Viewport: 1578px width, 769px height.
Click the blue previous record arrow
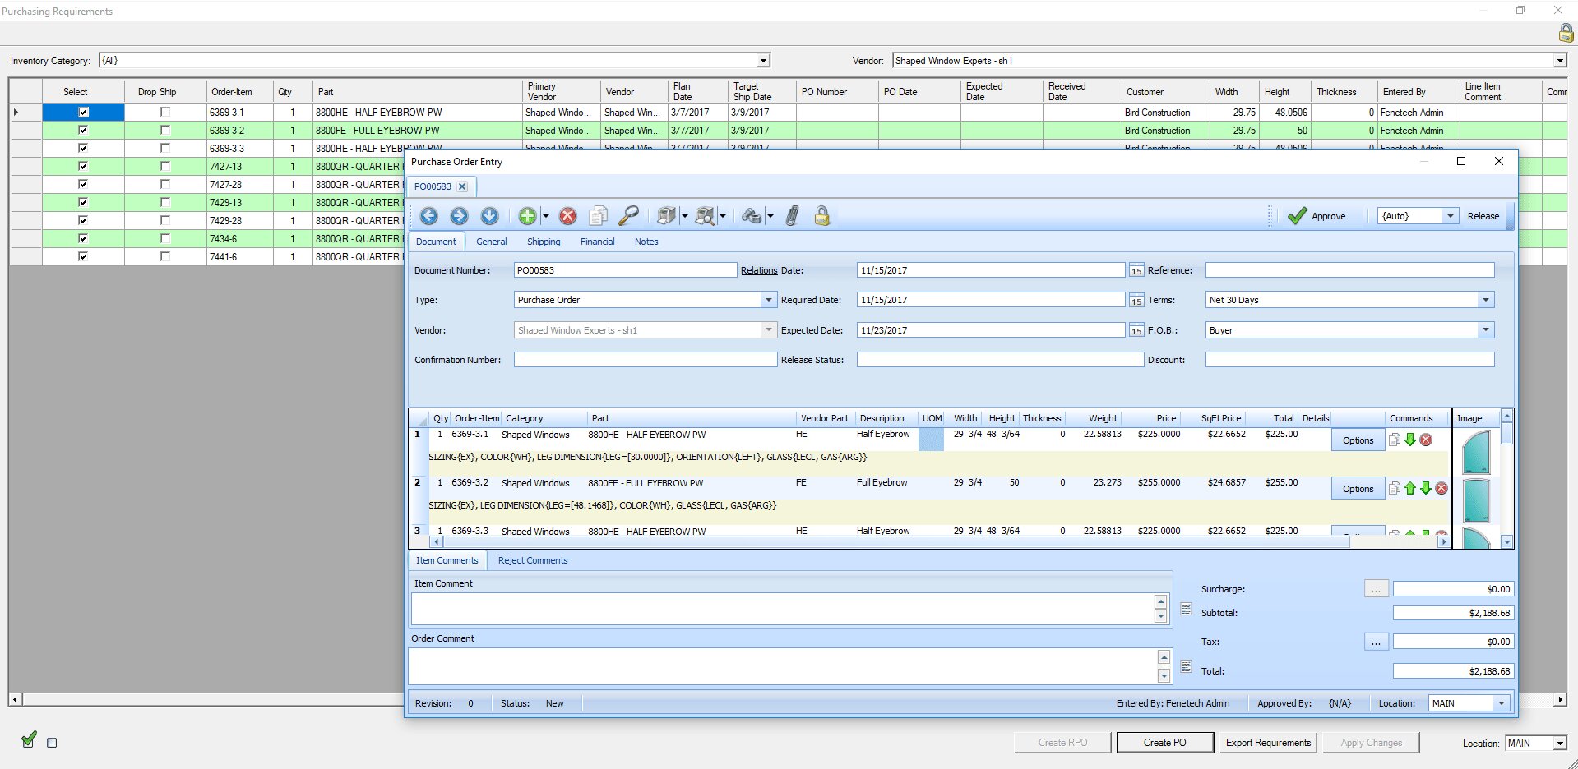tap(429, 216)
